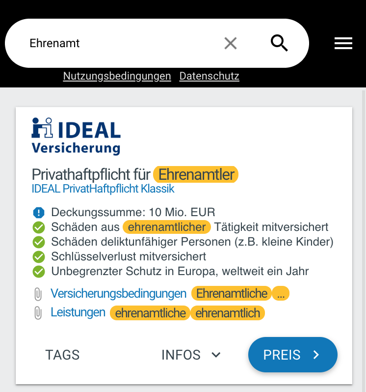Click into the Ehrenamt search input

tap(120, 43)
